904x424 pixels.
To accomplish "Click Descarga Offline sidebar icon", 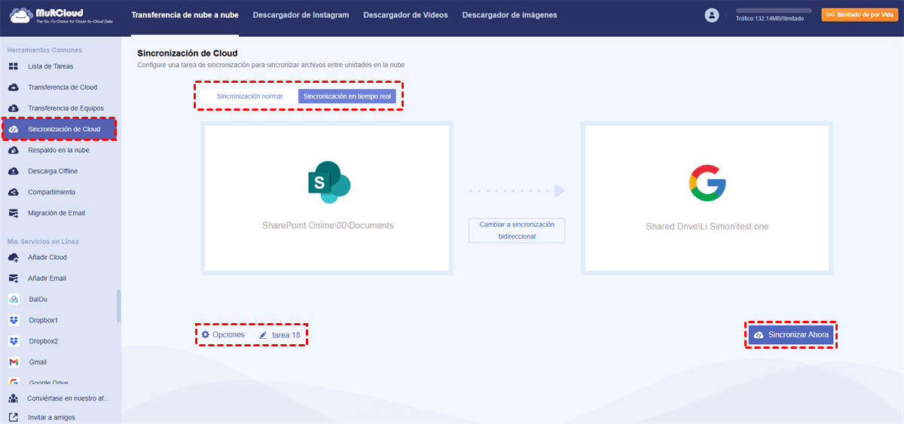I will [14, 171].
